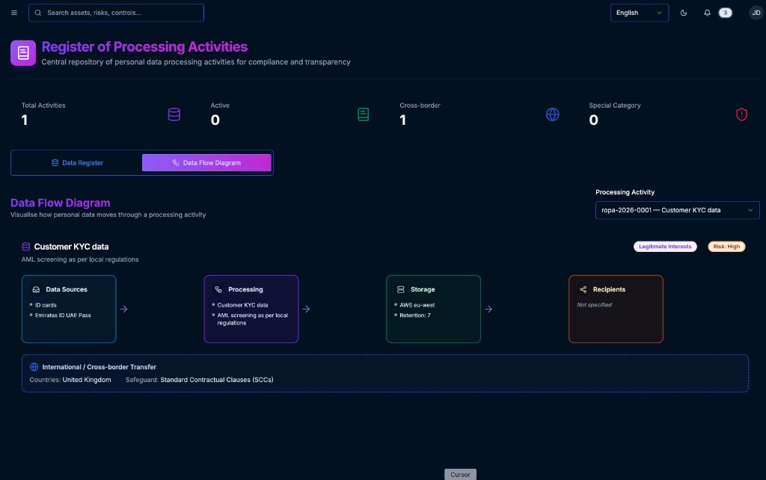Screen dimensions: 766x480
Task: Focus the search assets input field
Action: (116, 13)
